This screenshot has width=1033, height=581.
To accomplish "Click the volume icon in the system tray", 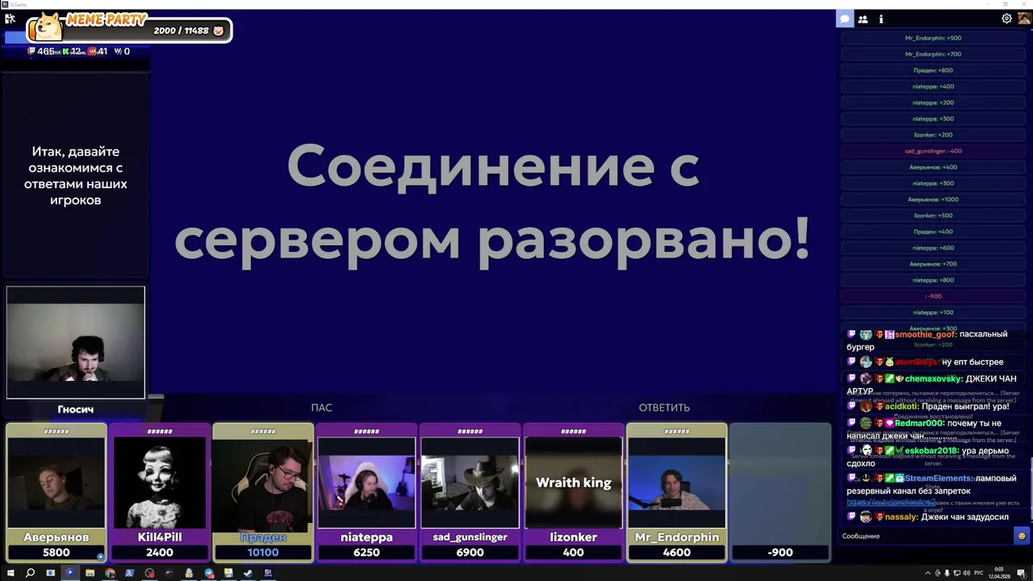I will pos(965,573).
